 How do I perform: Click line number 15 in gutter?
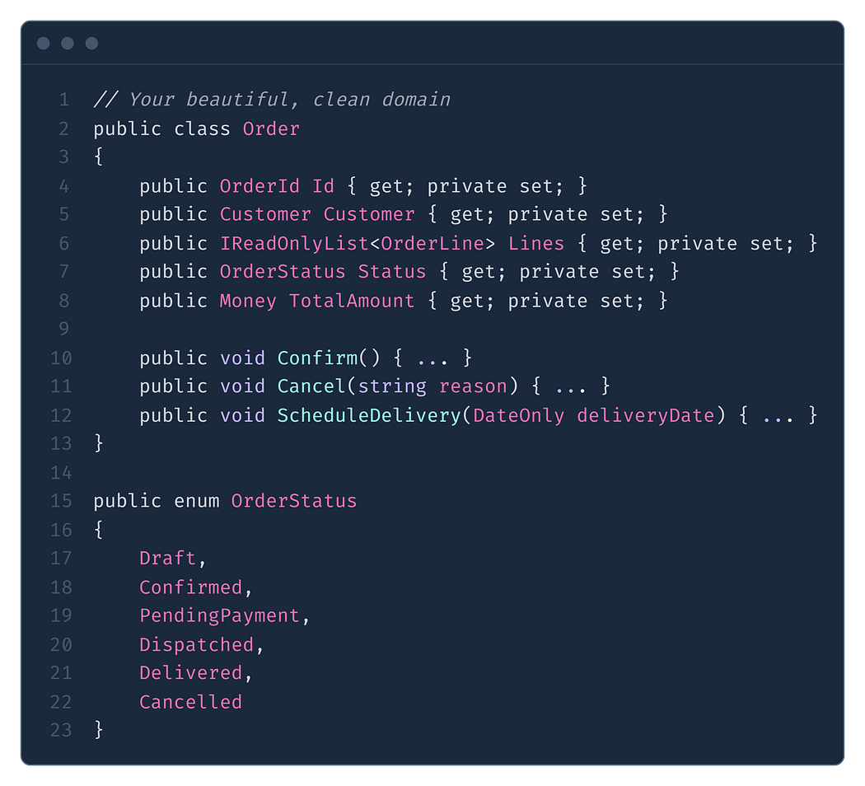click(x=61, y=501)
